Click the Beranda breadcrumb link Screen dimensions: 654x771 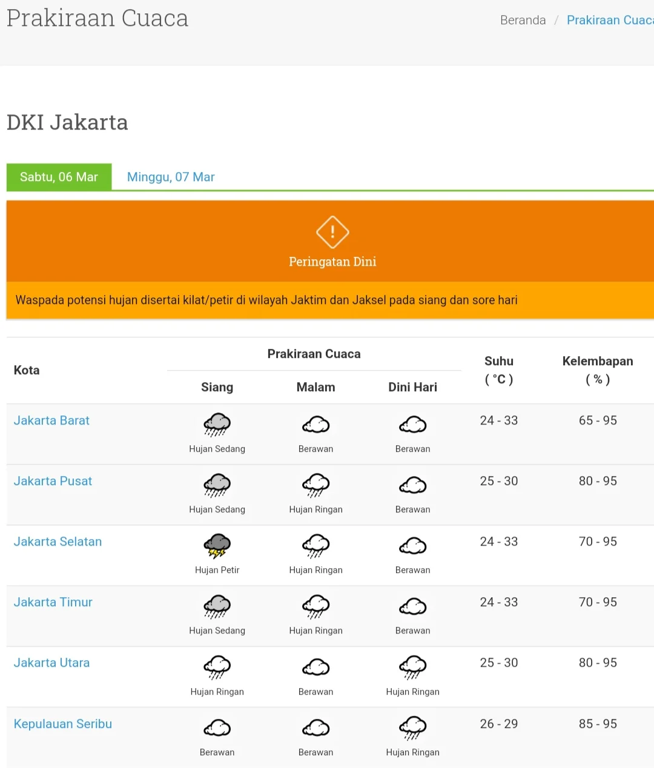[523, 20]
